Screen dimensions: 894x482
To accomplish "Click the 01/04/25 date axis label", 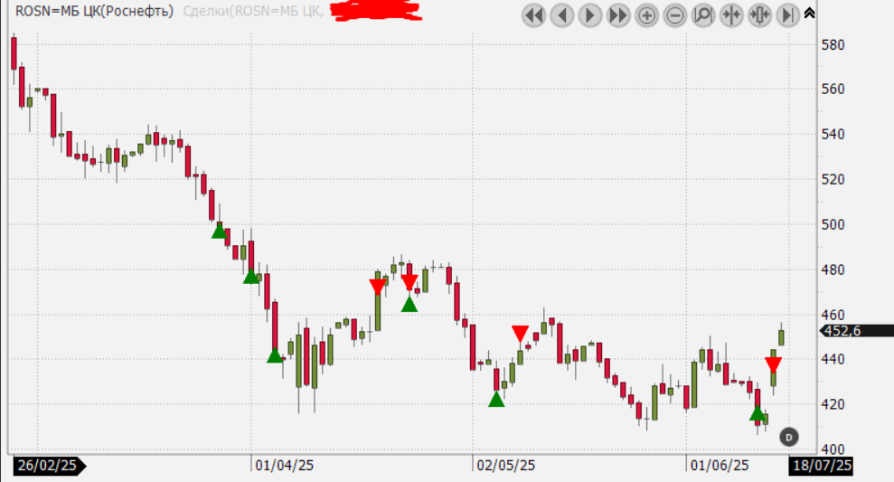I will click(x=284, y=466).
